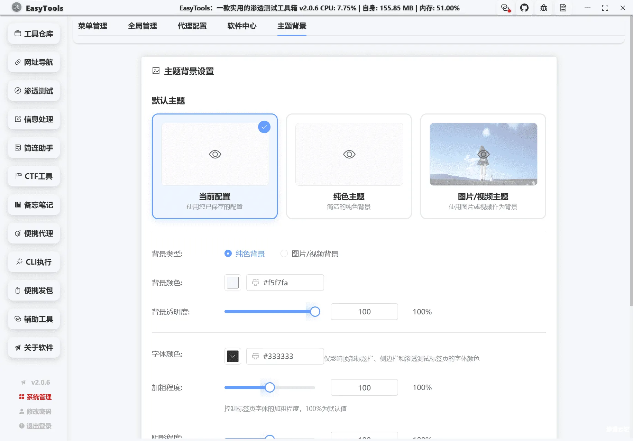
Task: Switch to the 软件中心 tab
Action: click(242, 26)
